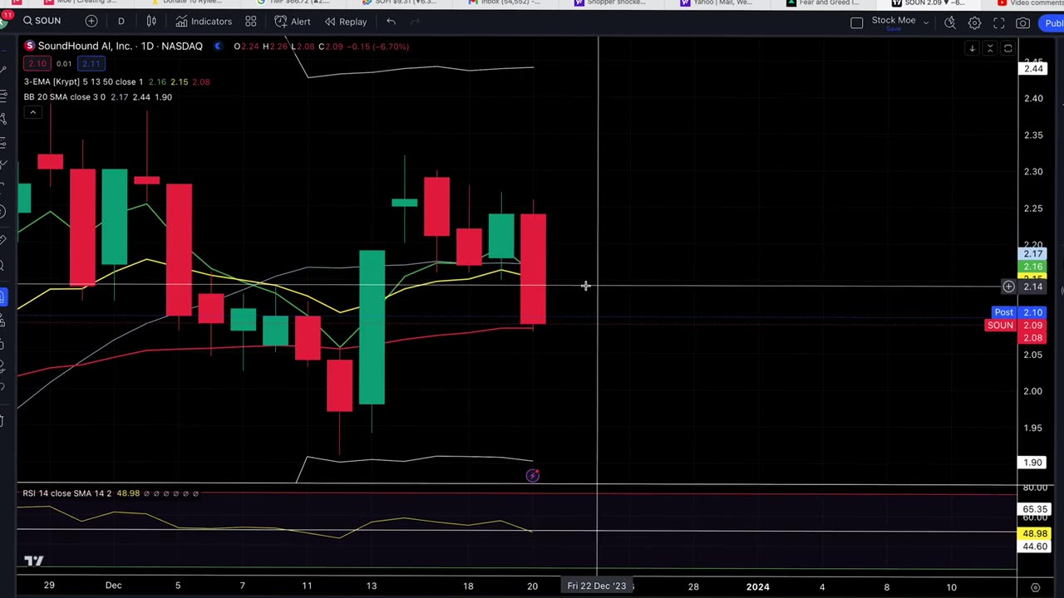1064x598 pixels.
Task: Click the Fri 22 Dec '23 date label
Action: tap(597, 586)
